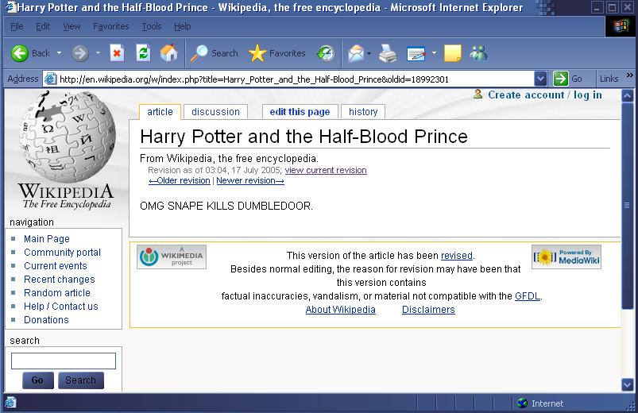This screenshot has width=638, height=413.
Task: Click the vertical scrollbar down arrow
Action: (x=627, y=384)
